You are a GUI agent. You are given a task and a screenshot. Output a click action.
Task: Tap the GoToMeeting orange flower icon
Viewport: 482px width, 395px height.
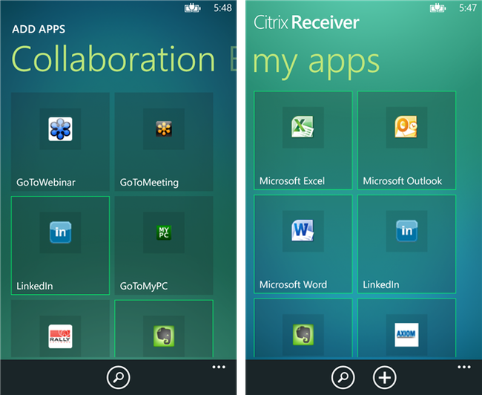tap(164, 129)
